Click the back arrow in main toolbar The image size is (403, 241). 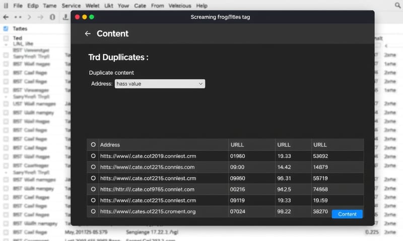(x=6, y=17)
